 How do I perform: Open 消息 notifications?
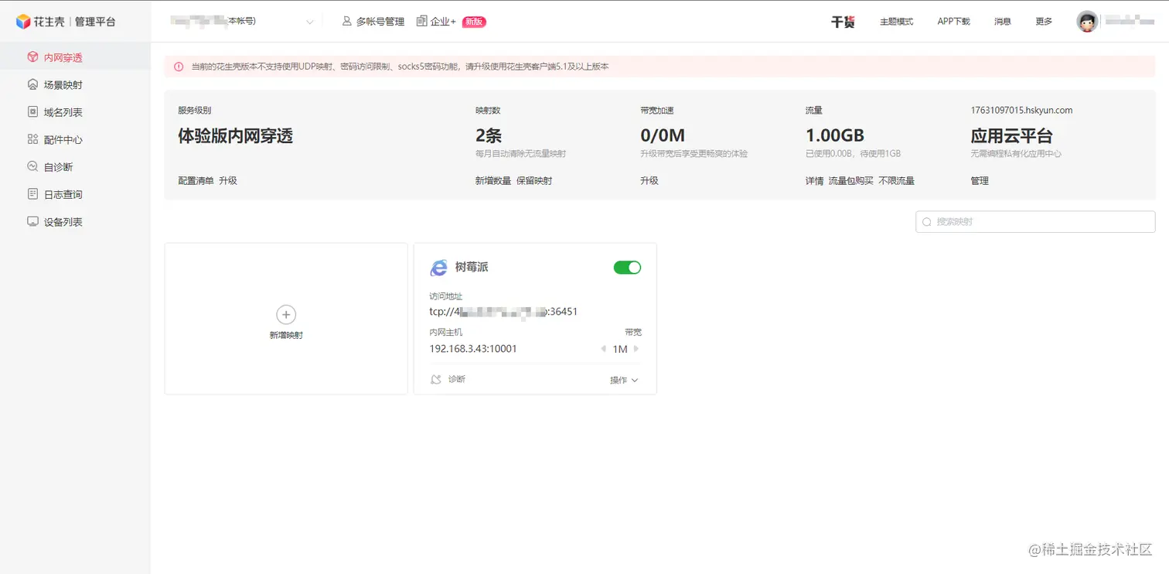point(1003,22)
